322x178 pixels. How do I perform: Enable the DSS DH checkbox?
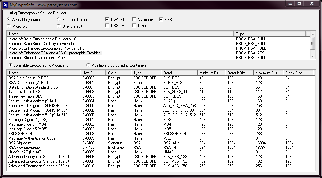click(x=107, y=25)
